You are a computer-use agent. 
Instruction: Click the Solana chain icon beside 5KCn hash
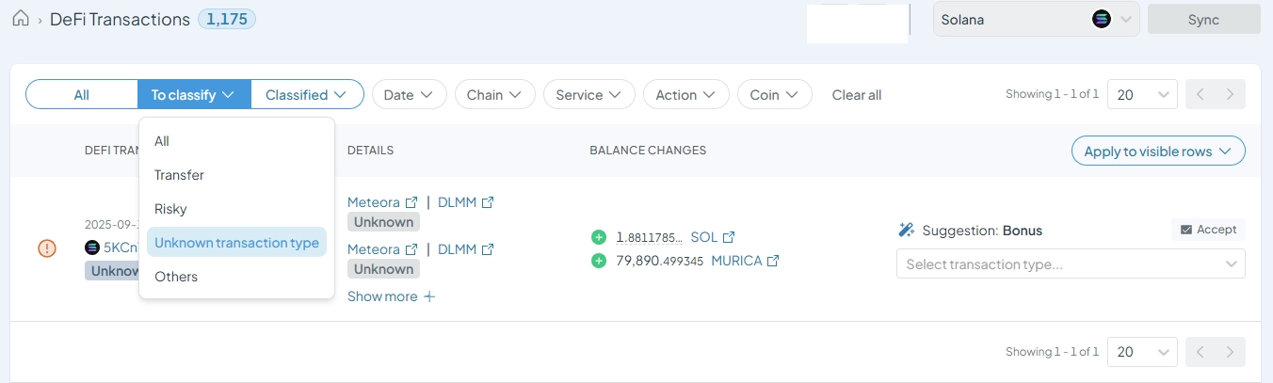(x=92, y=247)
